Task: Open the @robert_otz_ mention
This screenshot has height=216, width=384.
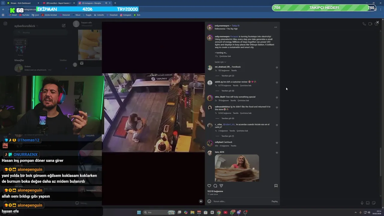Action: click(229, 124)
